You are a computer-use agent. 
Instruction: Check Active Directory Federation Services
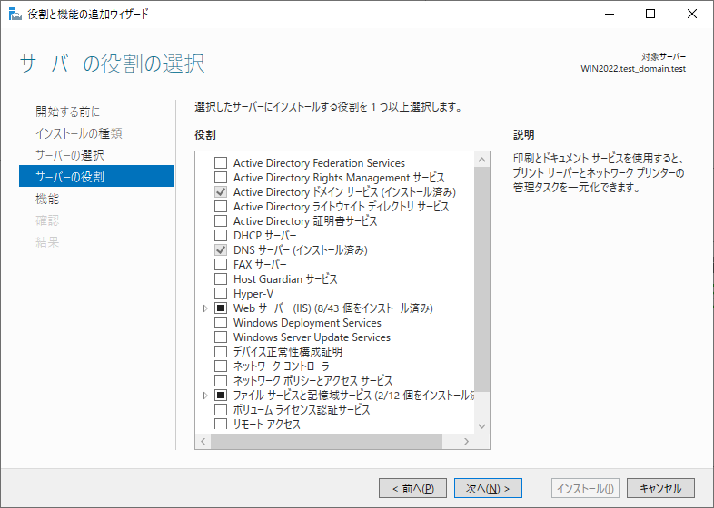click(x=221, y=162)
